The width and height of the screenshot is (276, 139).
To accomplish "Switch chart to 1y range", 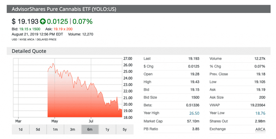I will [107, 129].
